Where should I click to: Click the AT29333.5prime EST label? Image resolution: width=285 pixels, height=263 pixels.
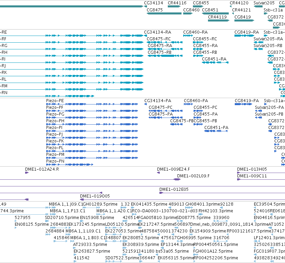(x=90, y=245)
